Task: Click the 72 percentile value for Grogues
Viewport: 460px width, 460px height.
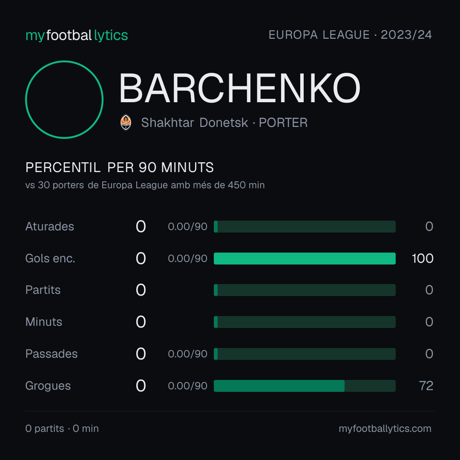Action: click(x=426, y=386)
